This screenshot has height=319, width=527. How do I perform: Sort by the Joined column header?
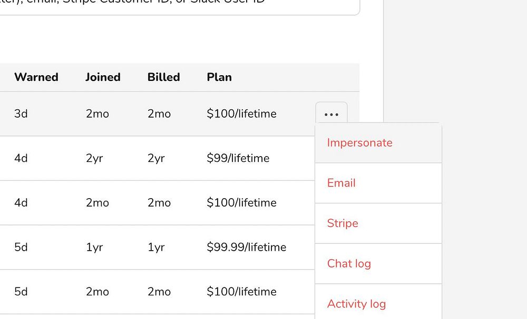(x=103, y=77)
